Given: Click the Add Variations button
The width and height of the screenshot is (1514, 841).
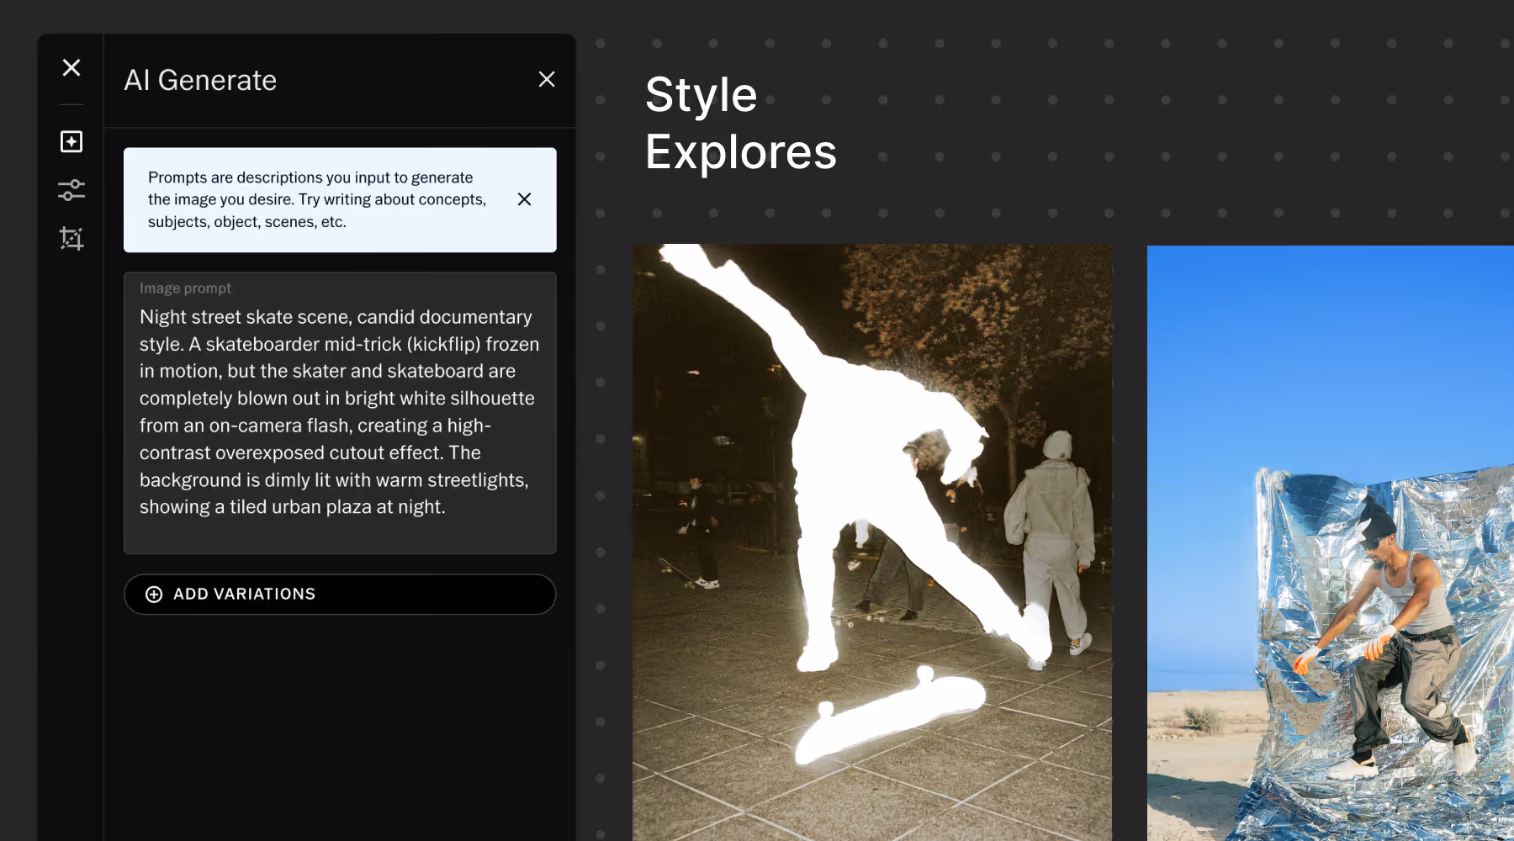Looking at the screenshot, I should [x=340, y=595].
